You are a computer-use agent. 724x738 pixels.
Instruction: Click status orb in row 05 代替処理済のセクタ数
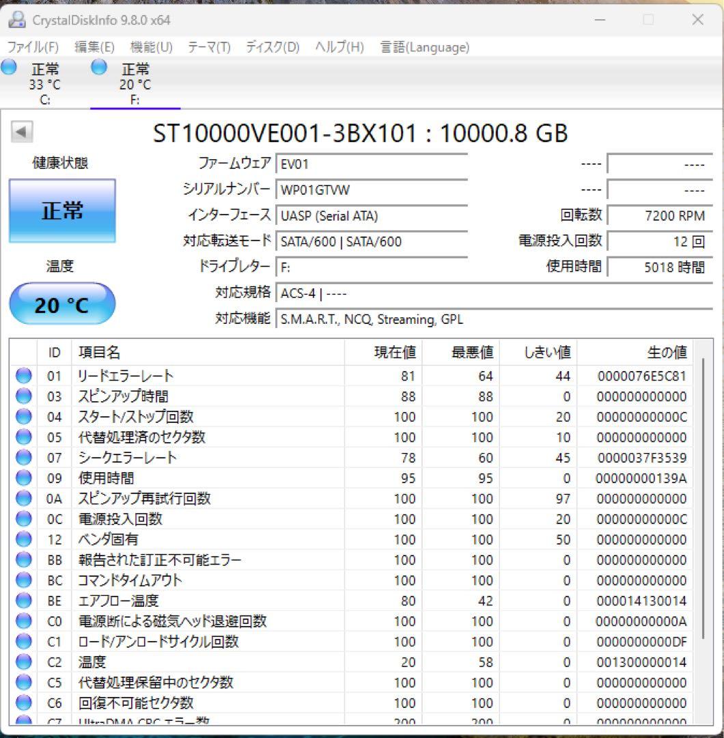pos(23,437)
